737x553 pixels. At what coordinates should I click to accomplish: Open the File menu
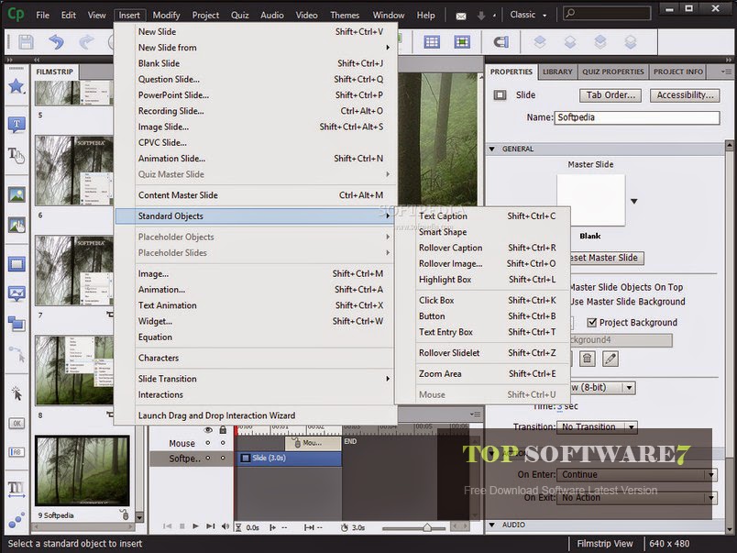pyautogui.click(x=43, y=15)
